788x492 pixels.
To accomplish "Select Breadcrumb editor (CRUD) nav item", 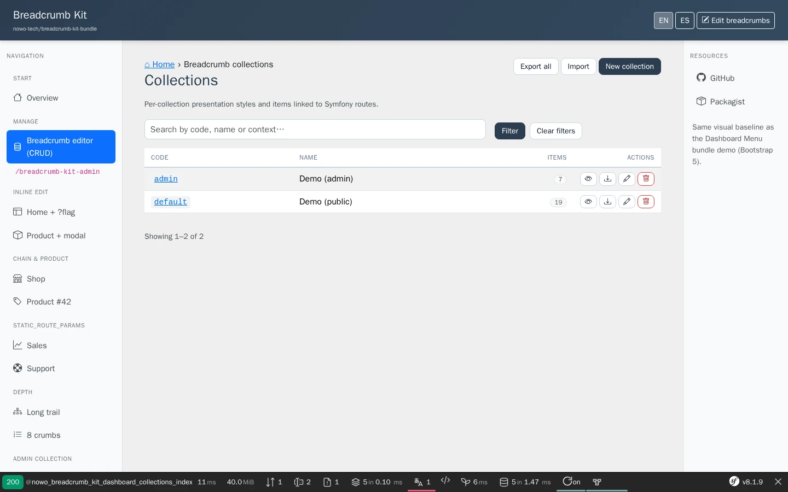I will [x=61, y=147].
